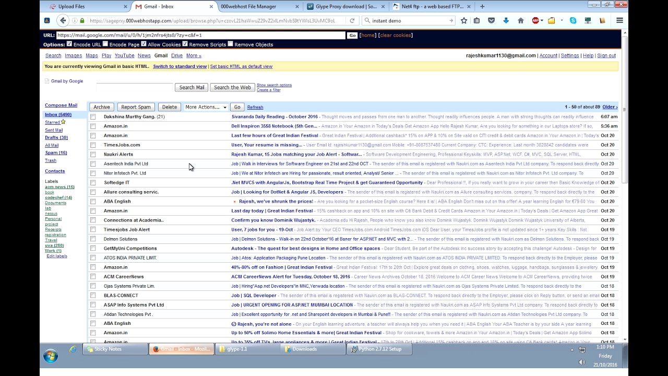Click the volume speaker tray icon
Viewport: 668px width, 376px height.
click(x=582, y=362)
